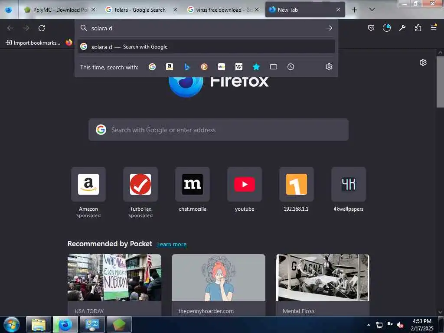Search bookmarks with the star icon
This screenshot has height=333, width=444.
[x=256, y=67]
